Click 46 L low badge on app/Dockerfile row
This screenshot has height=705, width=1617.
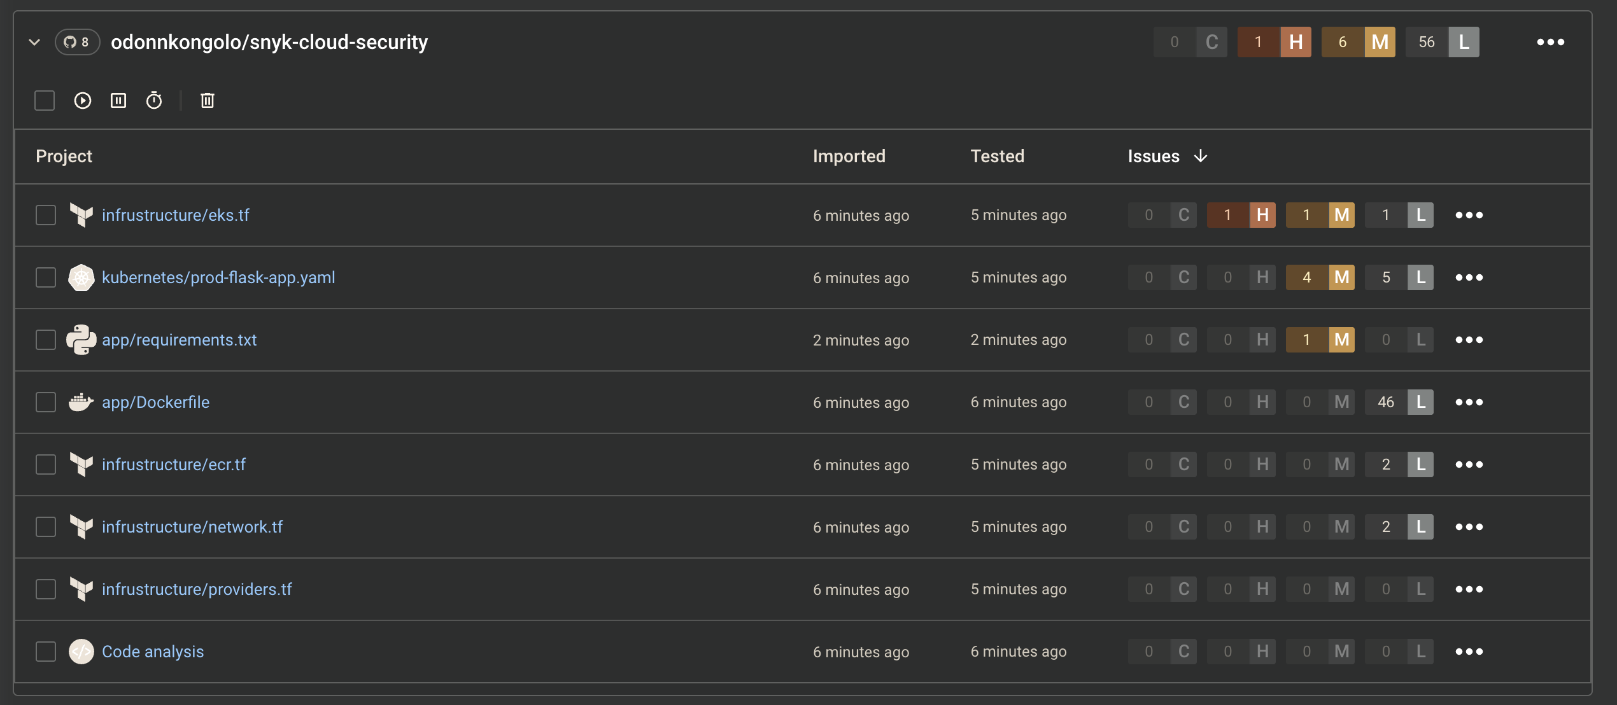tap(1399, 402)
